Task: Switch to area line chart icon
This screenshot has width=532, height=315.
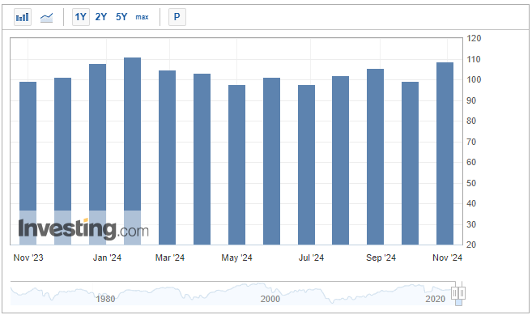Action: (46, 17)
